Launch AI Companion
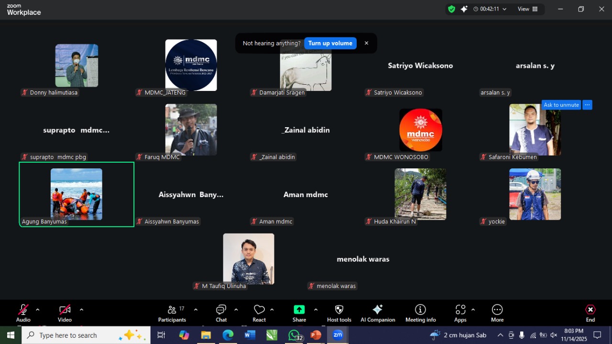Viewport: 612px width, 344px height. (x=377, y=313)
